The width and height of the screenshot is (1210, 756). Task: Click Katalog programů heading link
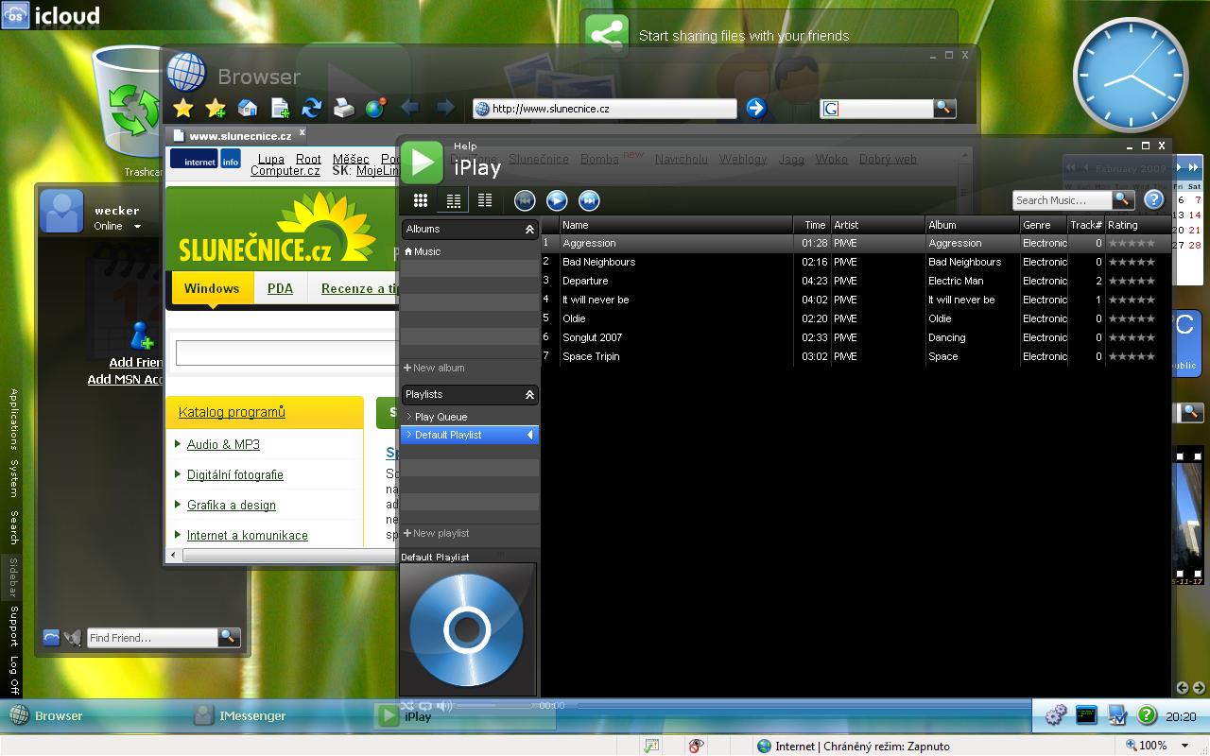232,412
